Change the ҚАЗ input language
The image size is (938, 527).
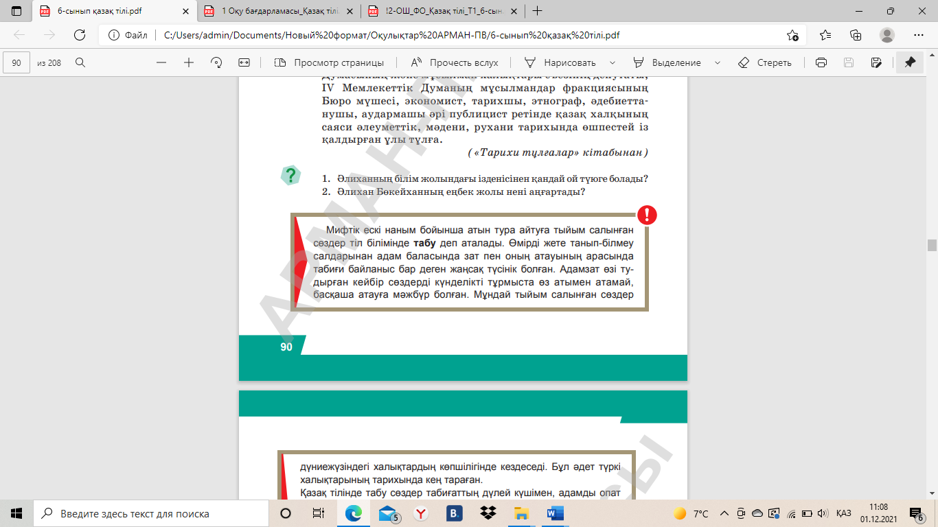click(844, 513)
